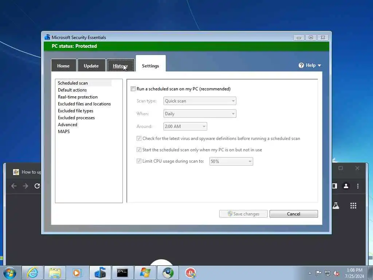Image resolution: width=373 pixels, height=280 pixels.
Task: Close the background browser window
Action: coord(357,168)
